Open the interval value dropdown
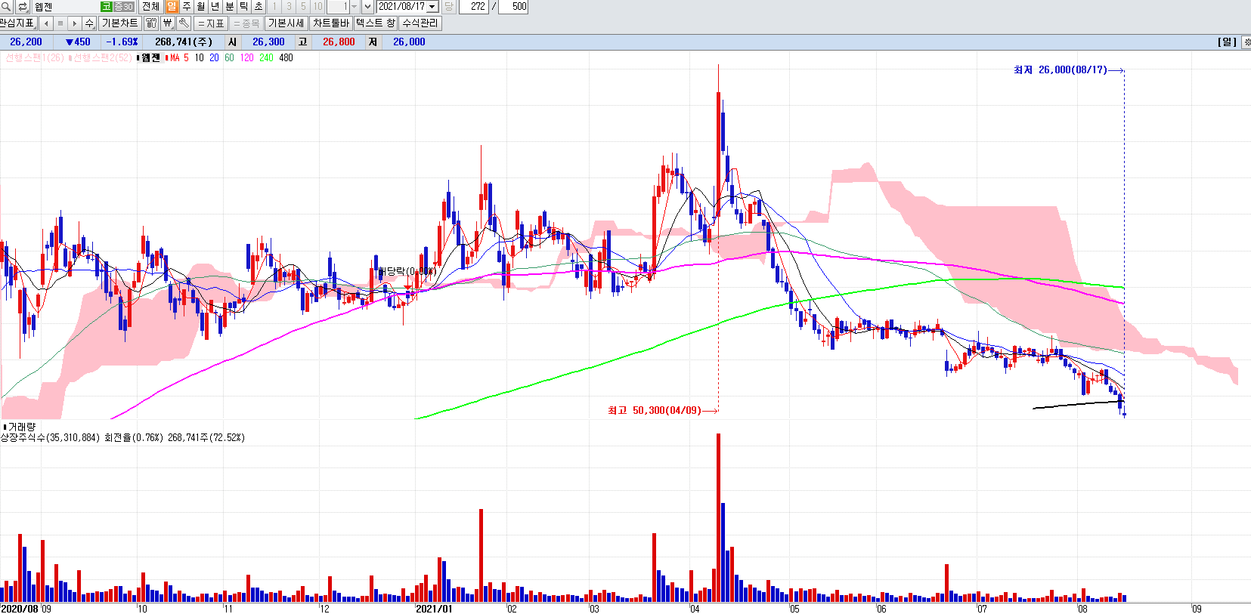 coord(354,6)
